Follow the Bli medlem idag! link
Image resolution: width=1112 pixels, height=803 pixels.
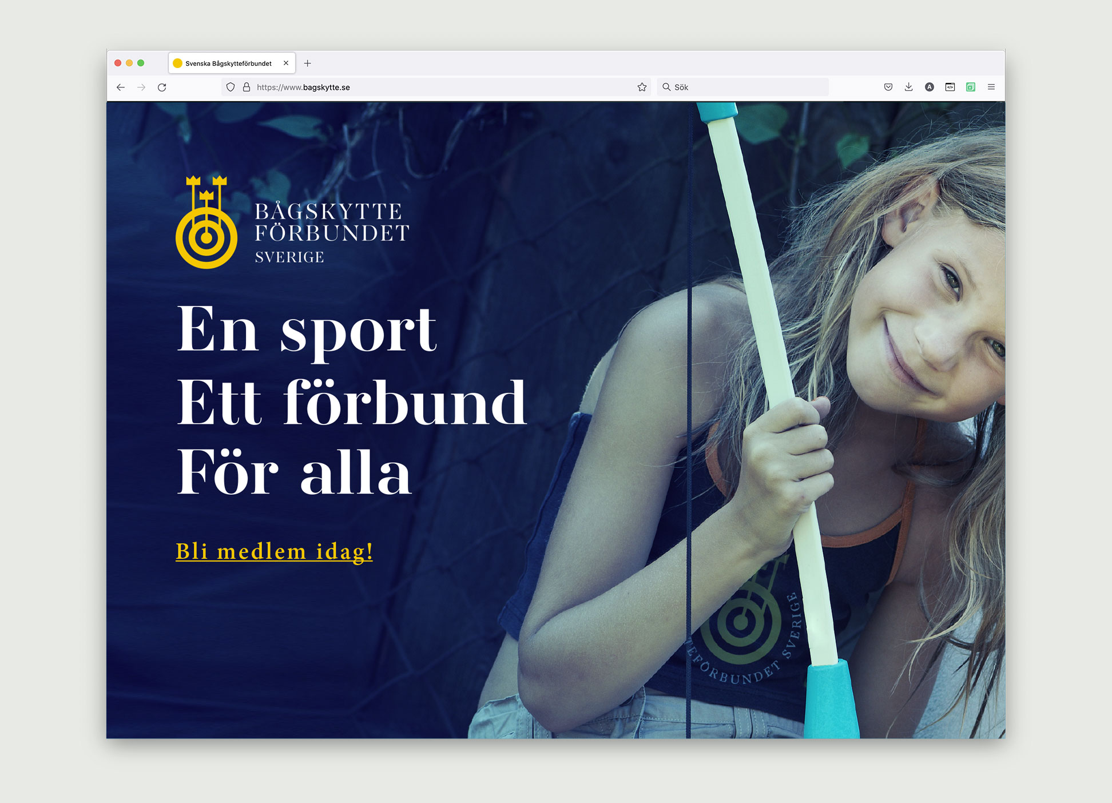275,551
